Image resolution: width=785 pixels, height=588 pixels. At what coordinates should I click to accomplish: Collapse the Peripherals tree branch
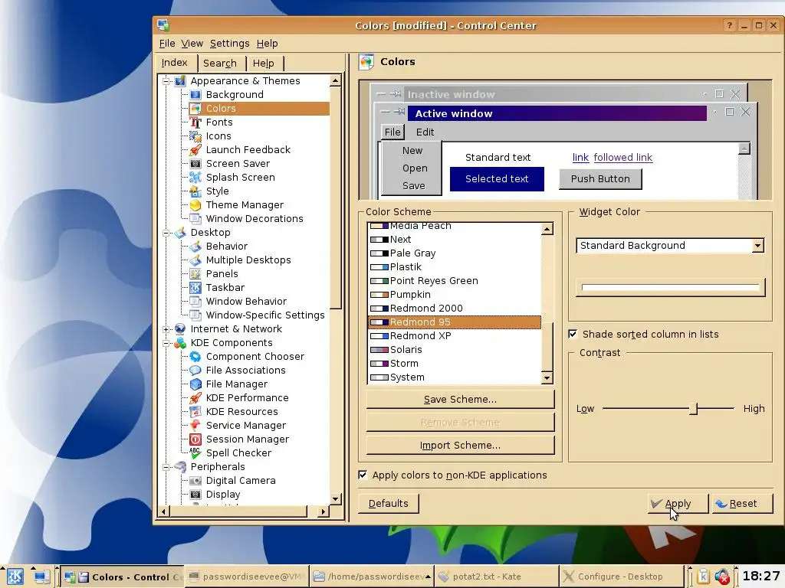(166, 467)
